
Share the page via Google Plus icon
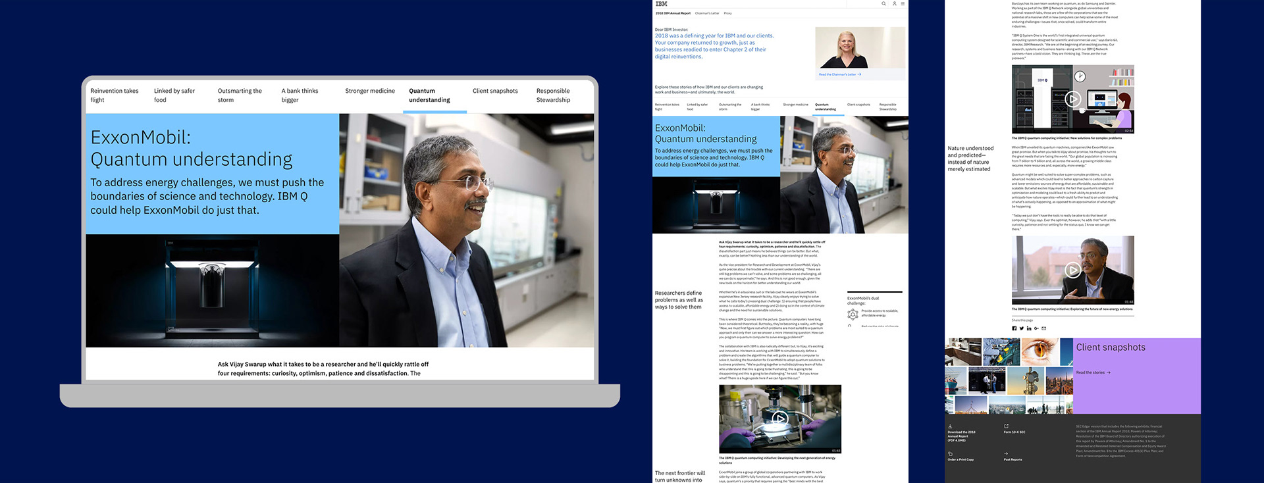[x=1036, y=328]
